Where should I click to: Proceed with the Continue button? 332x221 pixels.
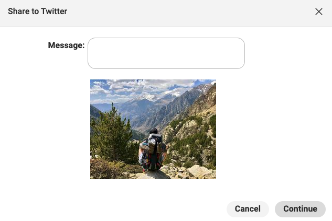click(300, 209)
